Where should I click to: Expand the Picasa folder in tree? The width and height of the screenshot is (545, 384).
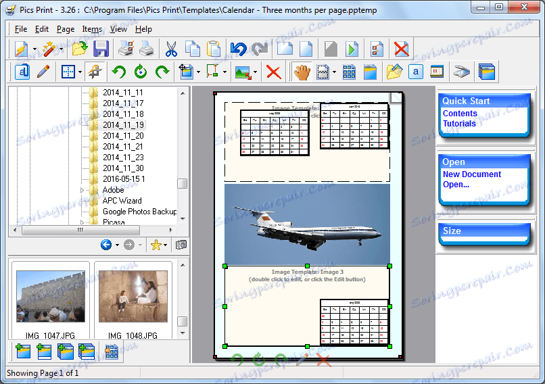(82, 222)
